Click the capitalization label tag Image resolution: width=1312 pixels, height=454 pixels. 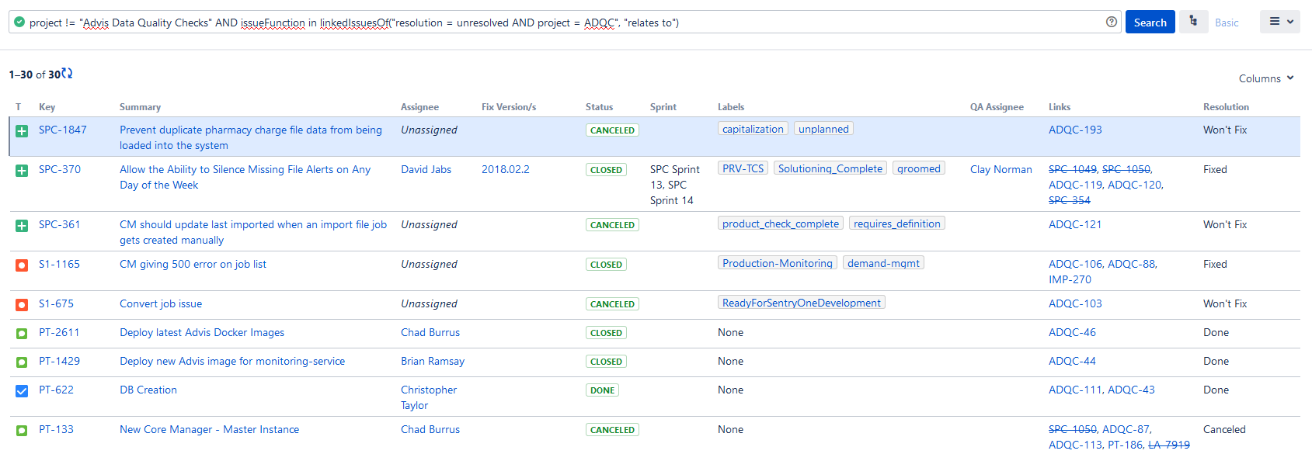(x=753, y=129)
